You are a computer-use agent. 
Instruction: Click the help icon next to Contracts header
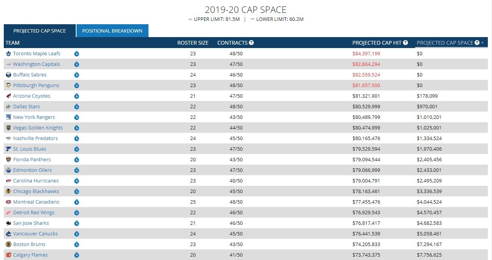pos(251,43)
